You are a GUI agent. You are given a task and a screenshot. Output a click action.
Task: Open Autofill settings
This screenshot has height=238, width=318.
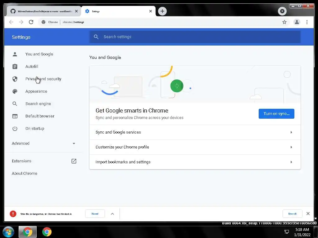(32, 66)
